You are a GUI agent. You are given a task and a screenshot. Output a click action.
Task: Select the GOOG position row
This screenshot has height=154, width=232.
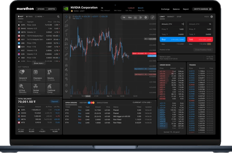pos(39,113)
